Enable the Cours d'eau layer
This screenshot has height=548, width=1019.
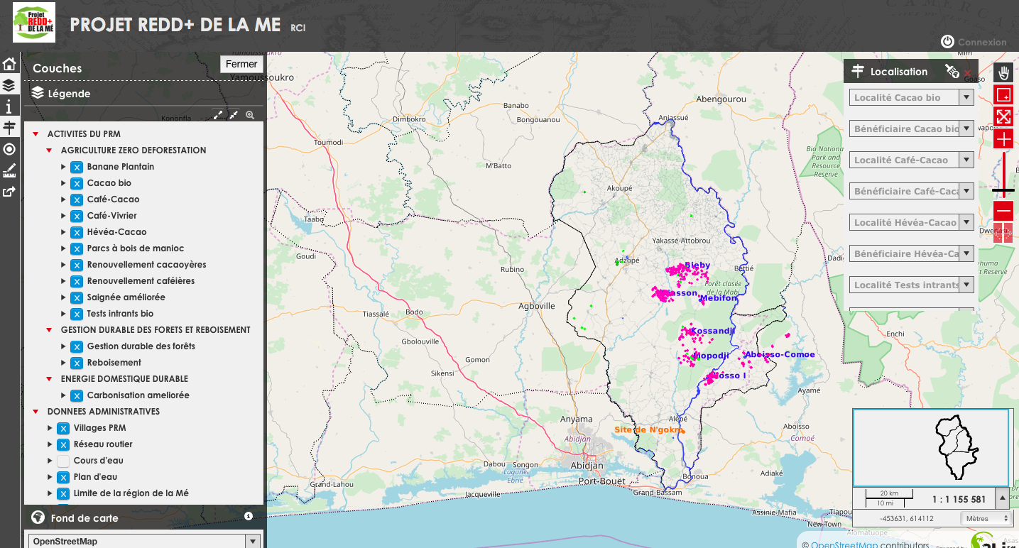point(63,461)
